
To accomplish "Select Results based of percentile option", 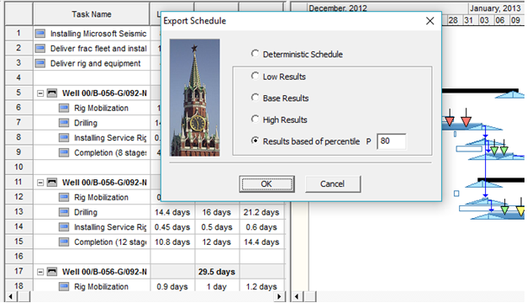I will click(256, 141).
